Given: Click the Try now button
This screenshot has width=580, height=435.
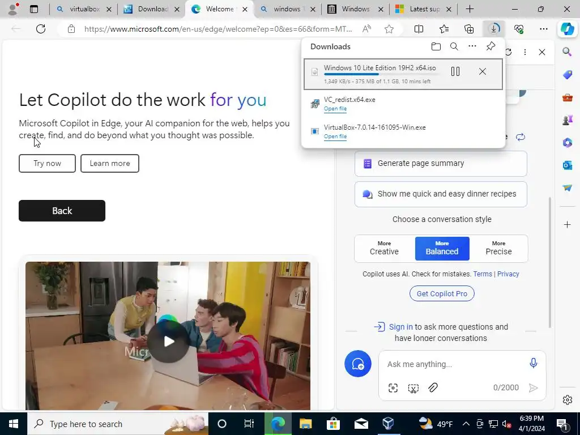Looking at the screenshot, I should coord(48,163).
